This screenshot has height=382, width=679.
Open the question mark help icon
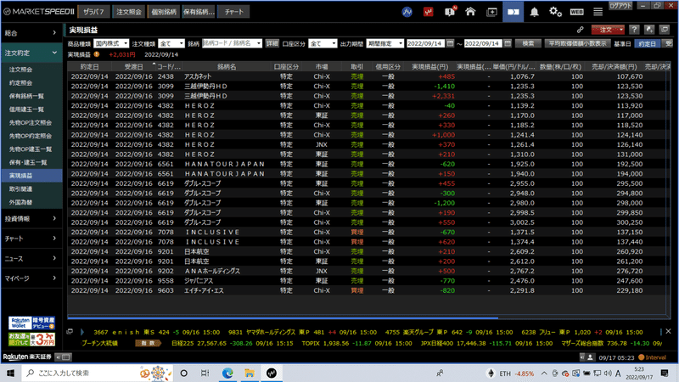[x=634, y=30]
